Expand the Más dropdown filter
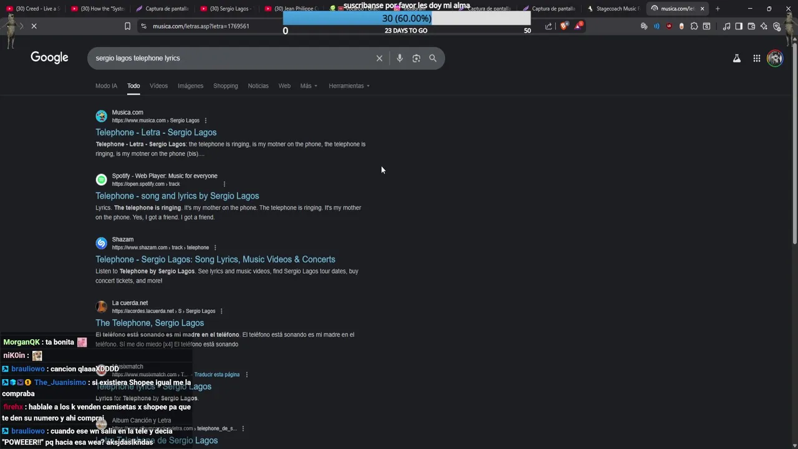The height and width of the screenshot is (449, 798). click(309, 85)
